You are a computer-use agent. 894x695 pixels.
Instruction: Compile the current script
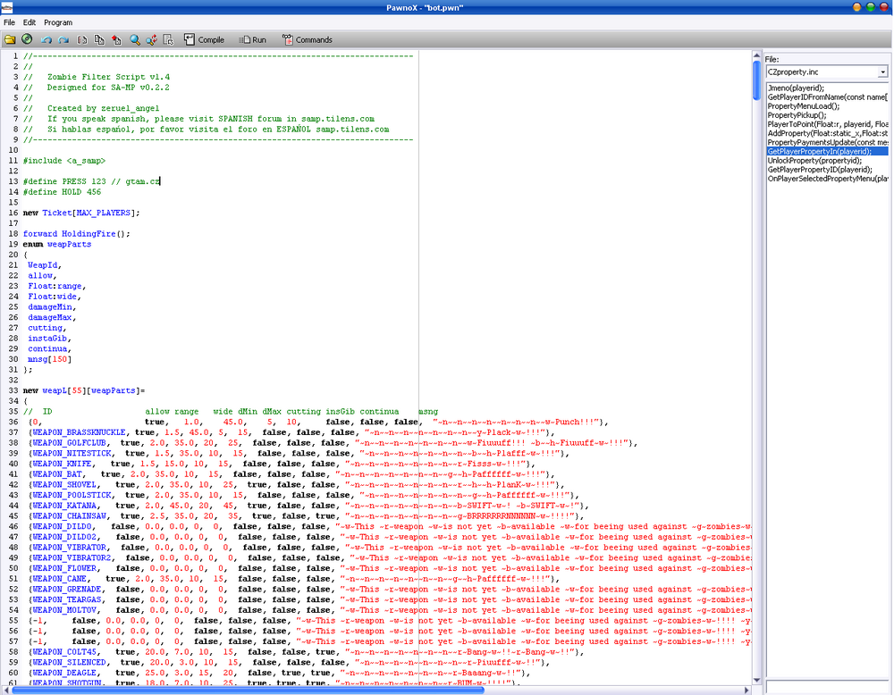(204, 39)
